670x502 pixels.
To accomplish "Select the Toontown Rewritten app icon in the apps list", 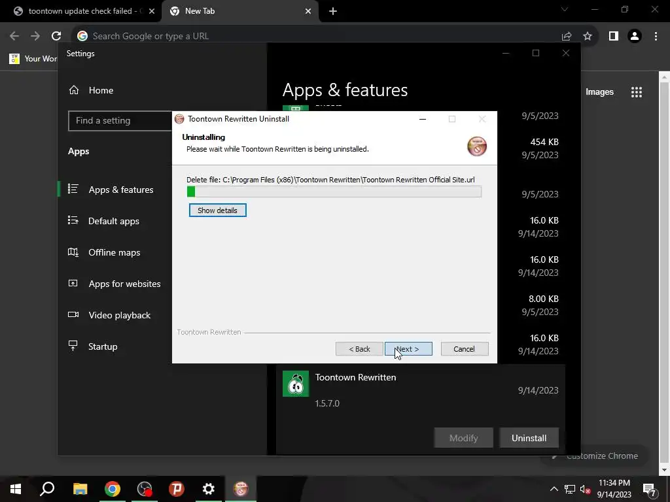I will pos(296,384).
